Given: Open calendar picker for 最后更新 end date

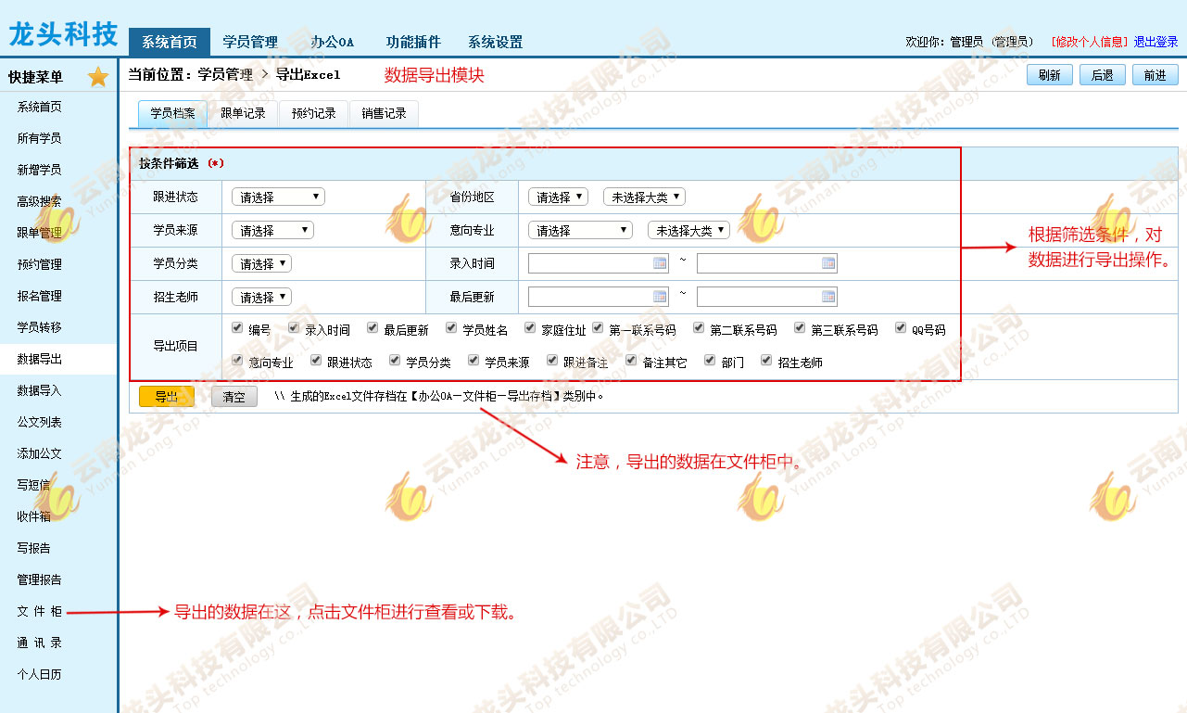Looking at the screenshot, I should click(828, 297).
